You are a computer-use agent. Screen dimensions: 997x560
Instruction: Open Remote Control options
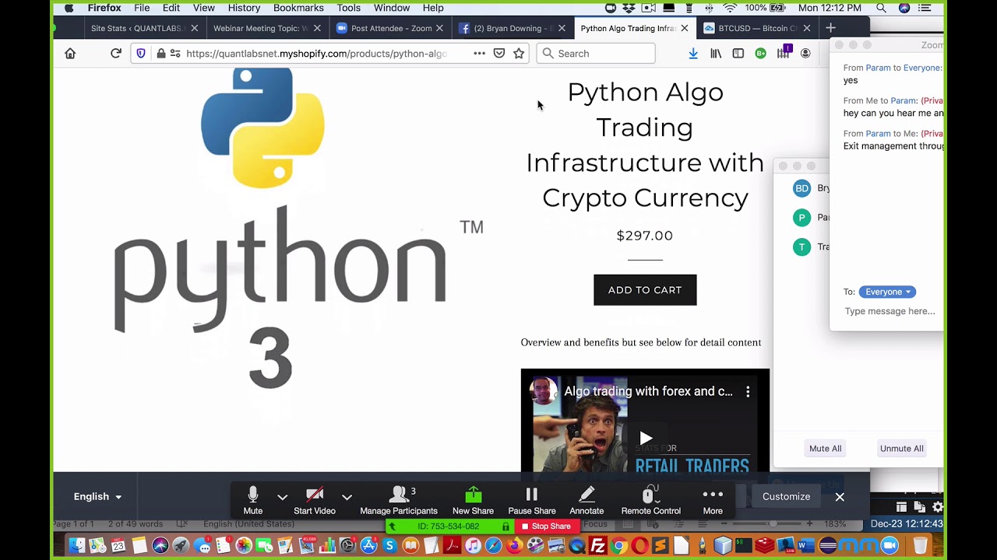(x=651, y=501)
